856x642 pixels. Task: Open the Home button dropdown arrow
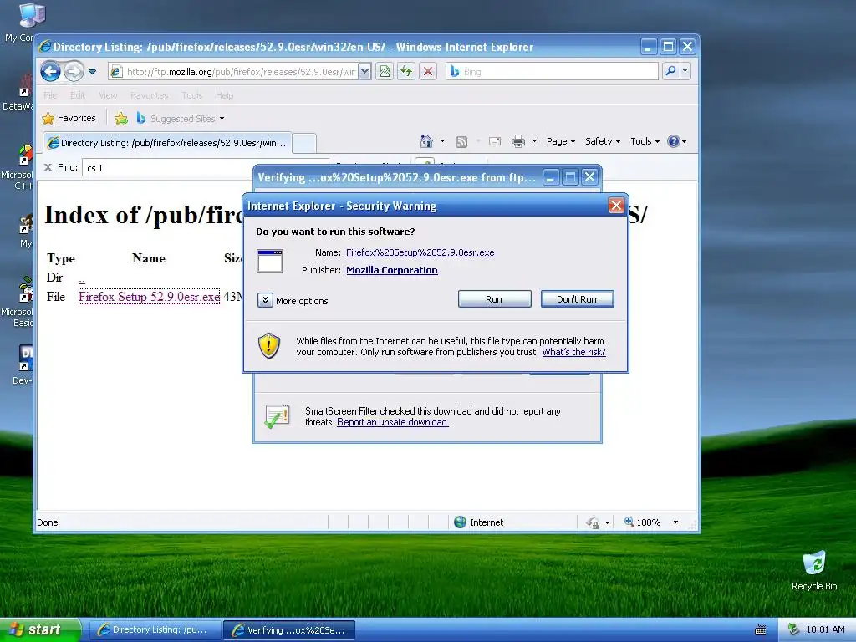click(442, 141)
